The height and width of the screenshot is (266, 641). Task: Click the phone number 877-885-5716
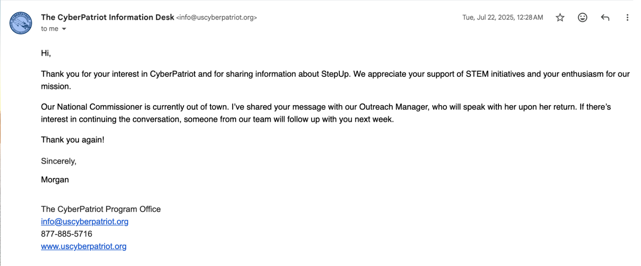point(67,234)
